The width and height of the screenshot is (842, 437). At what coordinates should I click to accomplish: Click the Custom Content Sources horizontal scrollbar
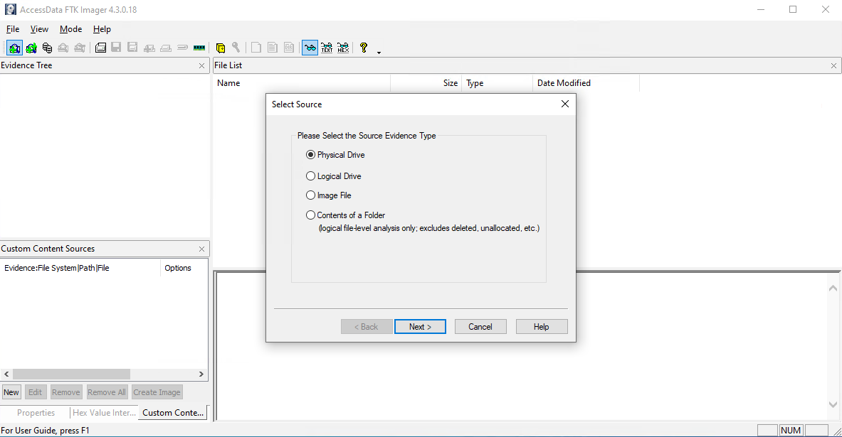click(x=71, y=374)
